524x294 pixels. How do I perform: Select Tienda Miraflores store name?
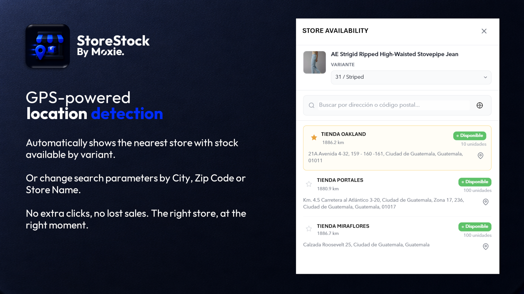click(x=343, y=226)
